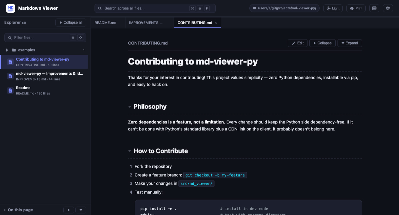The width and height of the screenshot is (399, 215).
Task: Click the Test manually list item
Action: tap(148, 192)
